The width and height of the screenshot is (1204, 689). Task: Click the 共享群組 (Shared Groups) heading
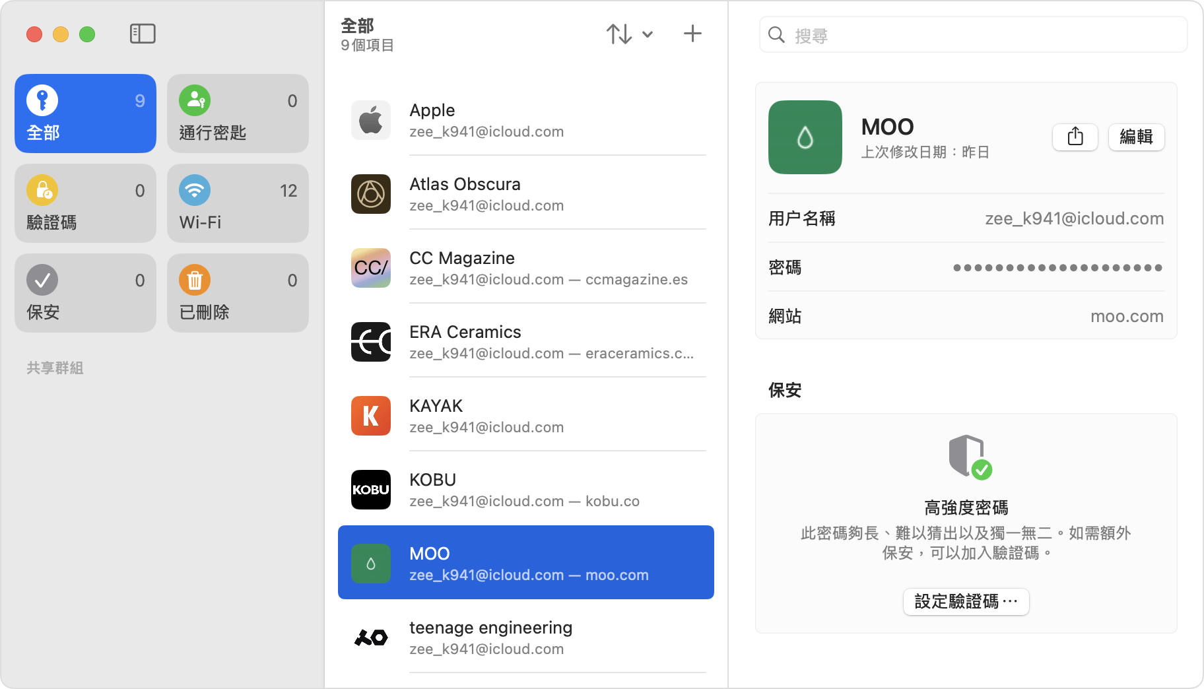click(x=55, y=368)
